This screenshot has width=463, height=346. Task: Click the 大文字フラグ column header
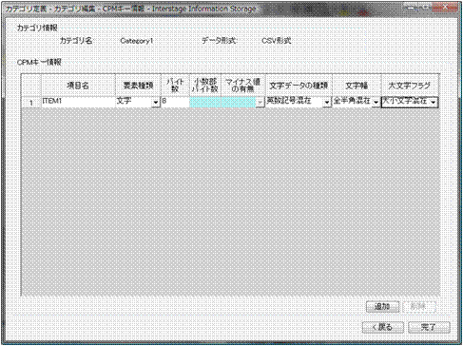410,86
